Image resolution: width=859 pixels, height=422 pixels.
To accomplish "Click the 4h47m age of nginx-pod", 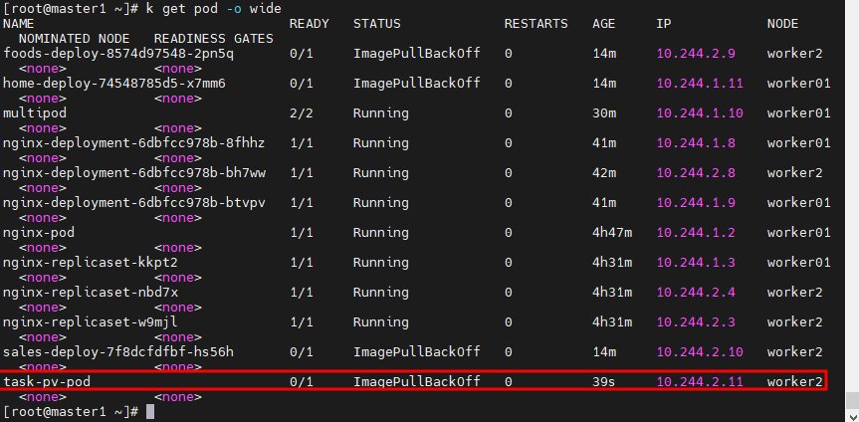I will 612,232.
